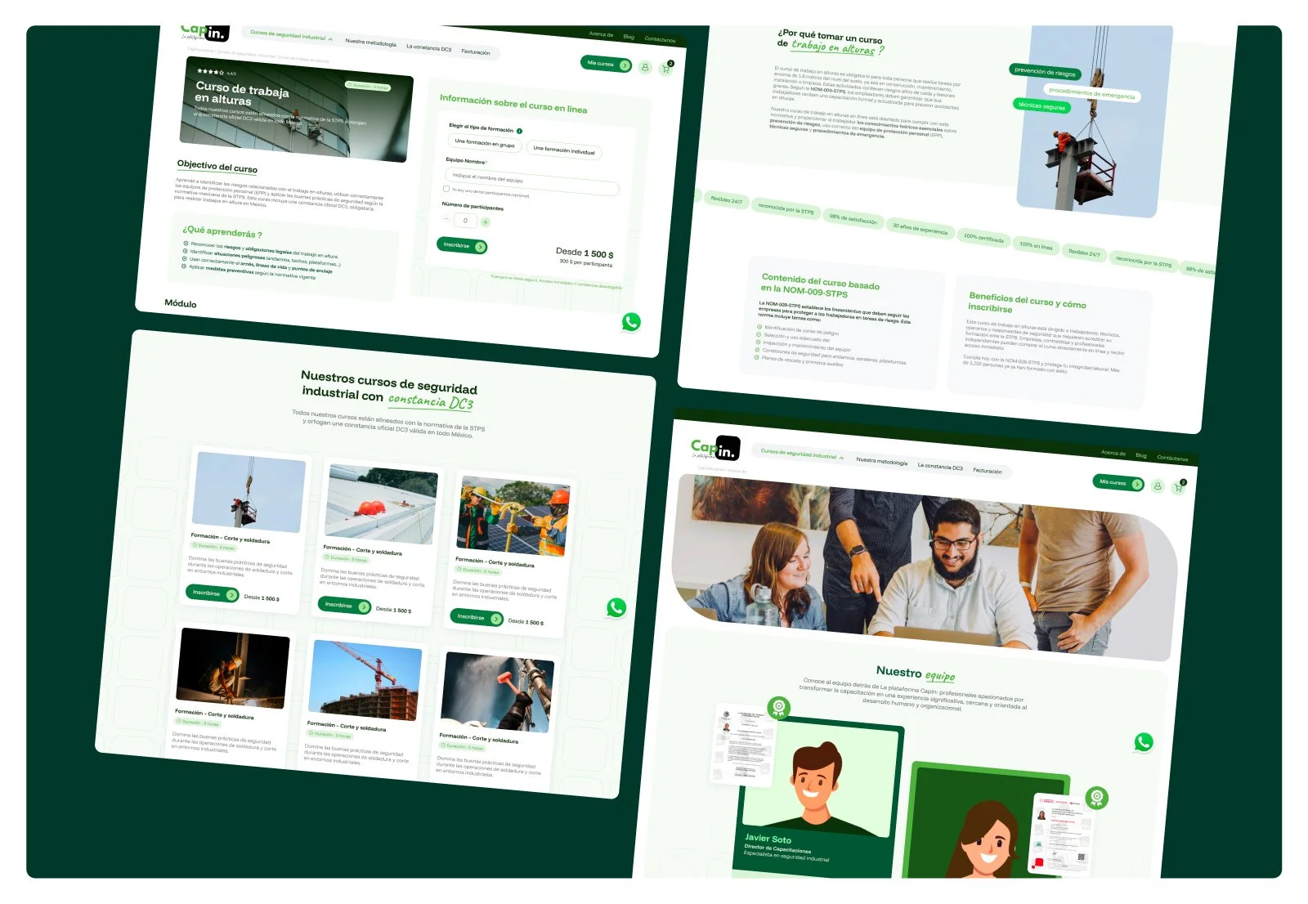1308x904 pixels.
Task: Click the 98% de satisfacción chip
Action: [853, 220]
